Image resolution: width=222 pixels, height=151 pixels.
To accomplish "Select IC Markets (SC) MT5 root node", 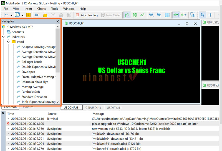I will pos(20,27).
